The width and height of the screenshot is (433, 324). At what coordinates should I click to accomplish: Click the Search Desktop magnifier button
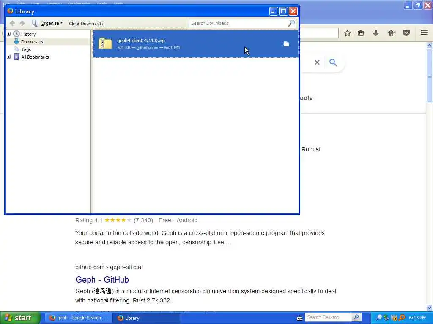(356, 318)
